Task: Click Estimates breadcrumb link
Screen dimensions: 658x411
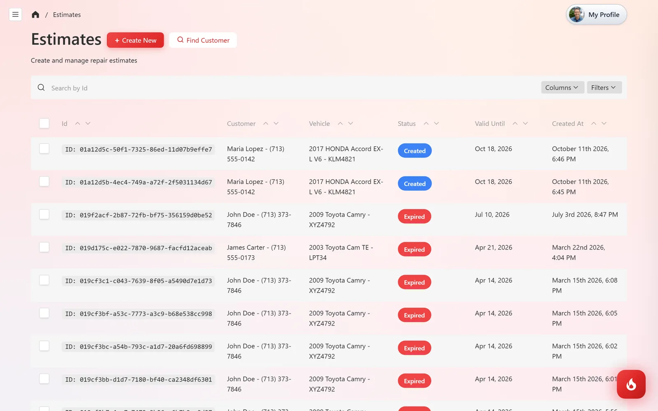Action: point(67,15)
